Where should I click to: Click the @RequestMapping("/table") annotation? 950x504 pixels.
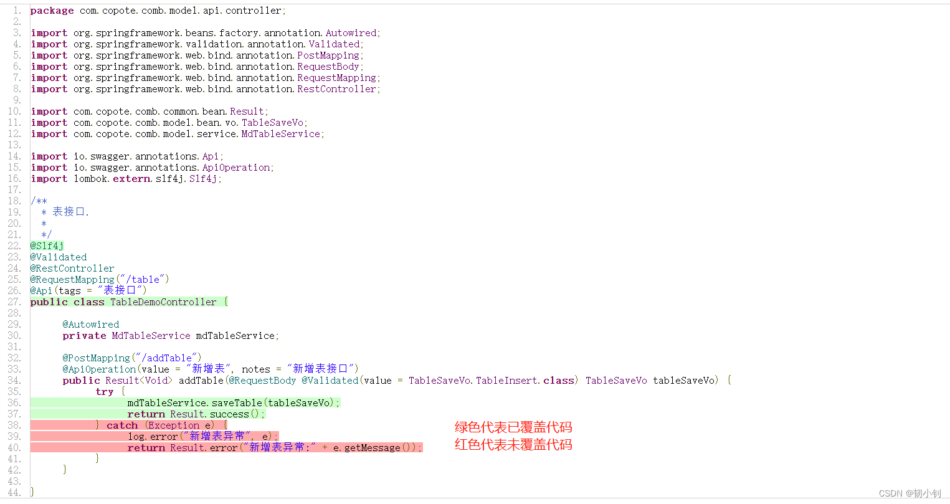point(100,280)
